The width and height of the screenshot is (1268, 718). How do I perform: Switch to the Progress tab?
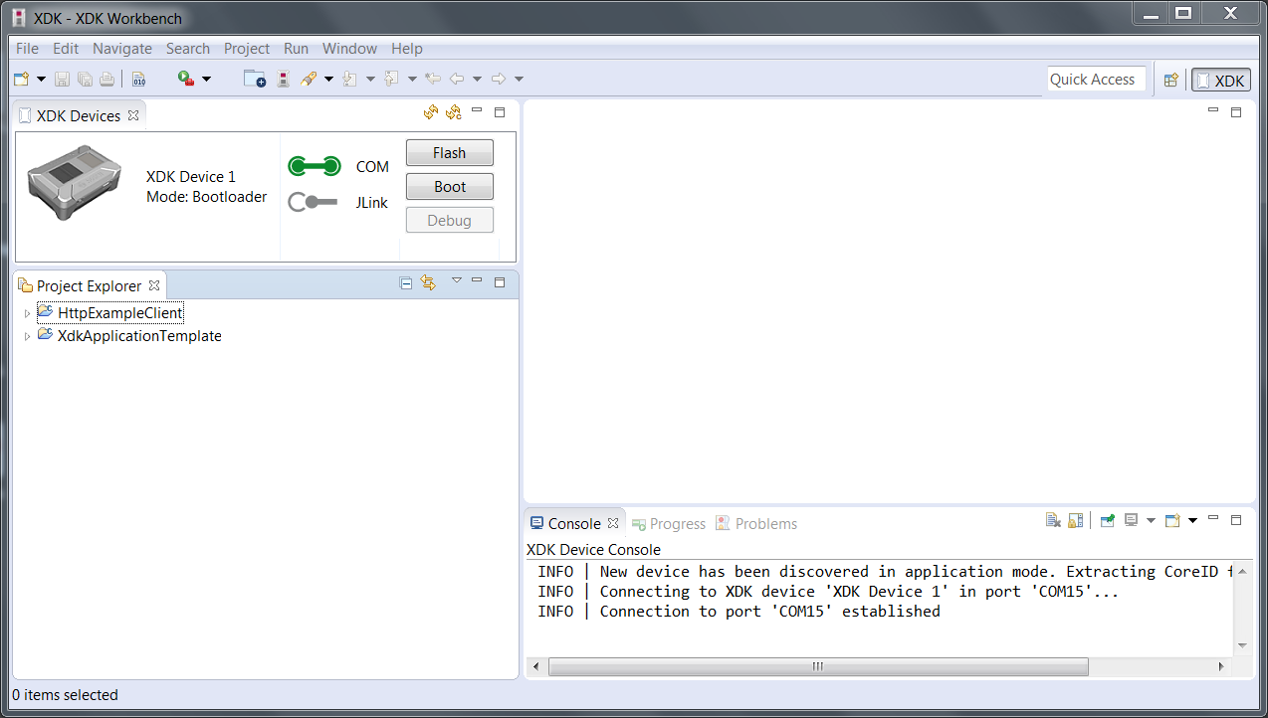(668, 523)
